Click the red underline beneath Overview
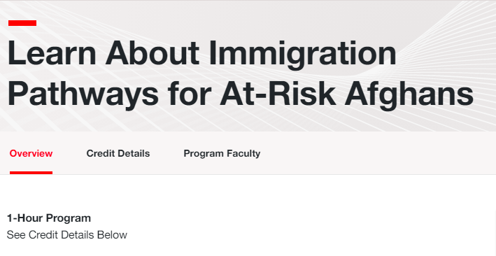Image resolution: width=496 pixels, height=256 pixels. 31,173
